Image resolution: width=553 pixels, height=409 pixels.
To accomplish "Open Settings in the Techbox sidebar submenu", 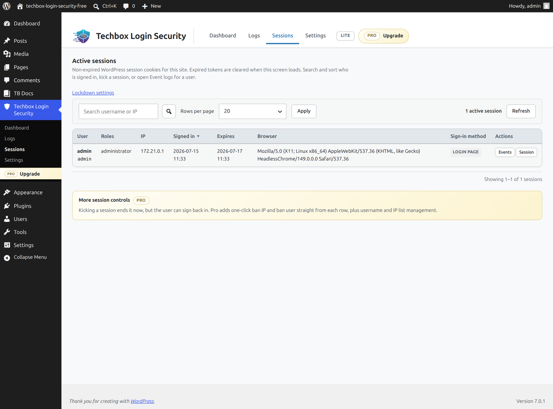I will pos(14,160).
